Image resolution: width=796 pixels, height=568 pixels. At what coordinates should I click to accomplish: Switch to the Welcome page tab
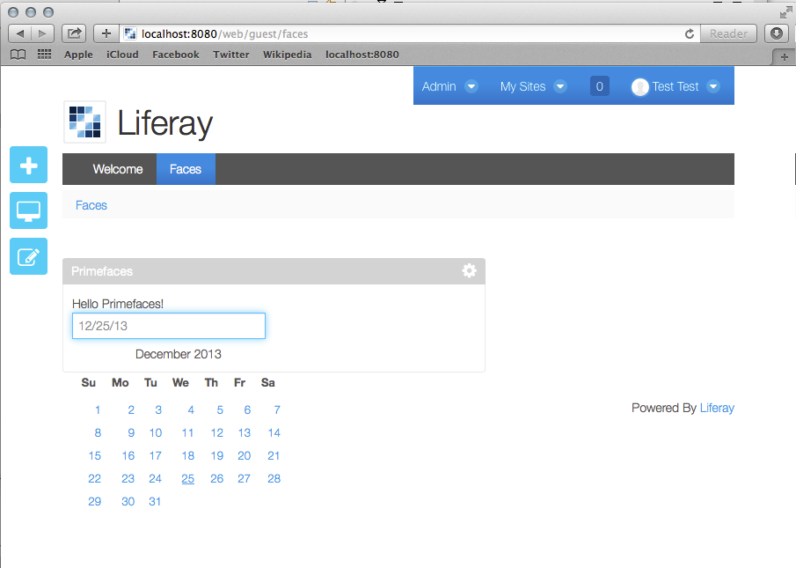117,169
